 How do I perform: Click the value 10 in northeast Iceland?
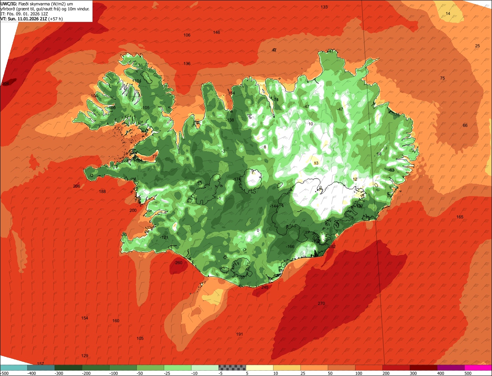[x=311, y=124]
